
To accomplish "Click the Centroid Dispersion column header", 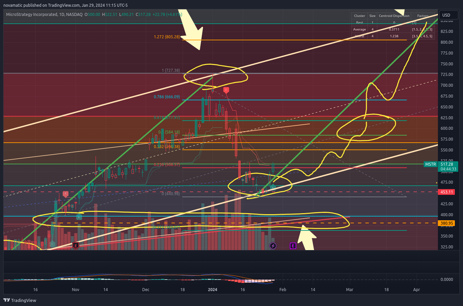I will (394, 16).
